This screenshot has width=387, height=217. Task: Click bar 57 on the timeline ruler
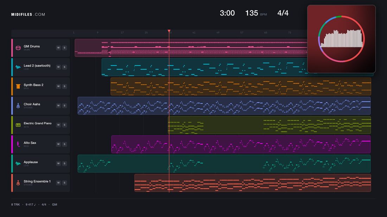pos(242,33)
